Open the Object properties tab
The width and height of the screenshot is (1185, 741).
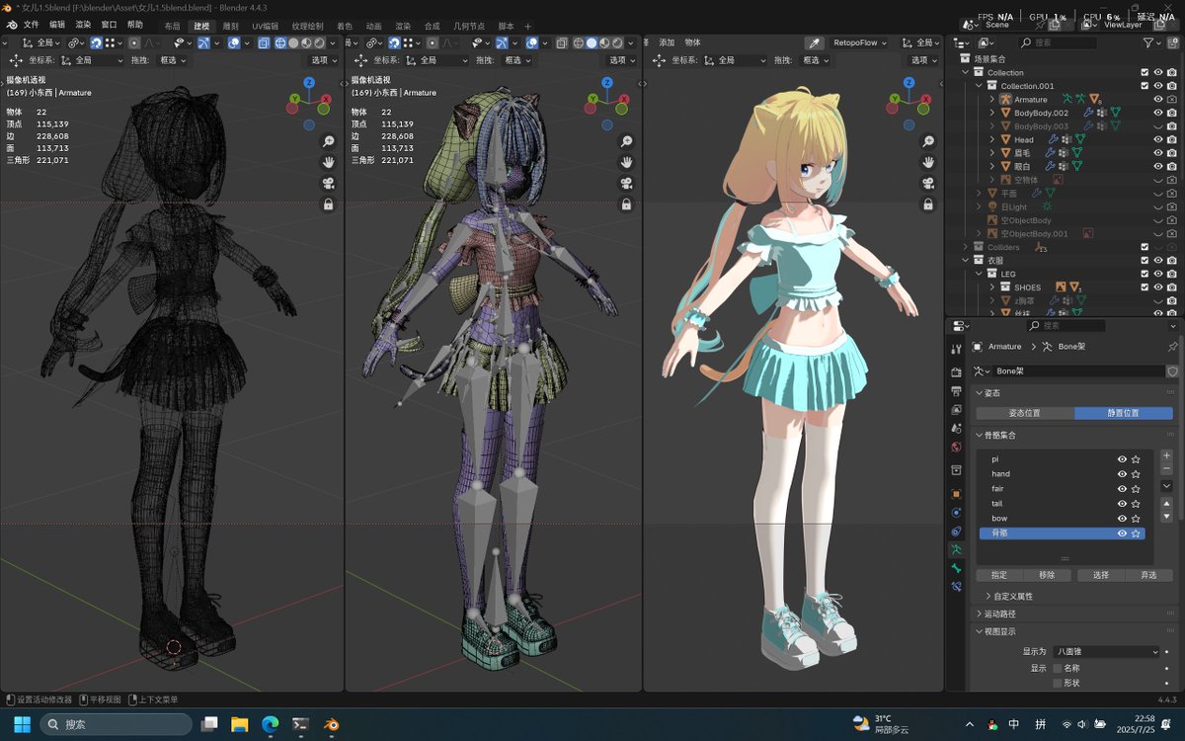(x=956, y=493)
